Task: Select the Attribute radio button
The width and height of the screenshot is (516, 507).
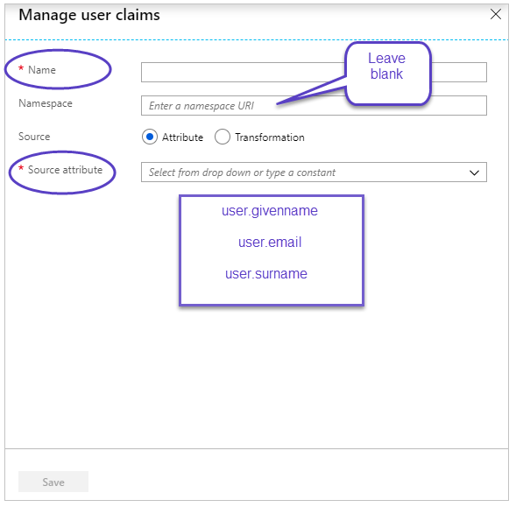Action: [x=150, y=137]
